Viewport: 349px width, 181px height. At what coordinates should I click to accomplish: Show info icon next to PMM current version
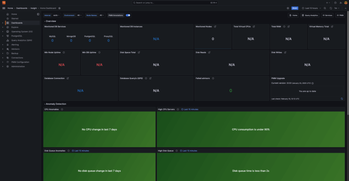pyautogui.click(x=313, y=83)
